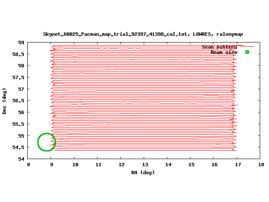269x202 pixels.
Task: Click the y-axis tick label 56
Action: (x=21, y=112)
